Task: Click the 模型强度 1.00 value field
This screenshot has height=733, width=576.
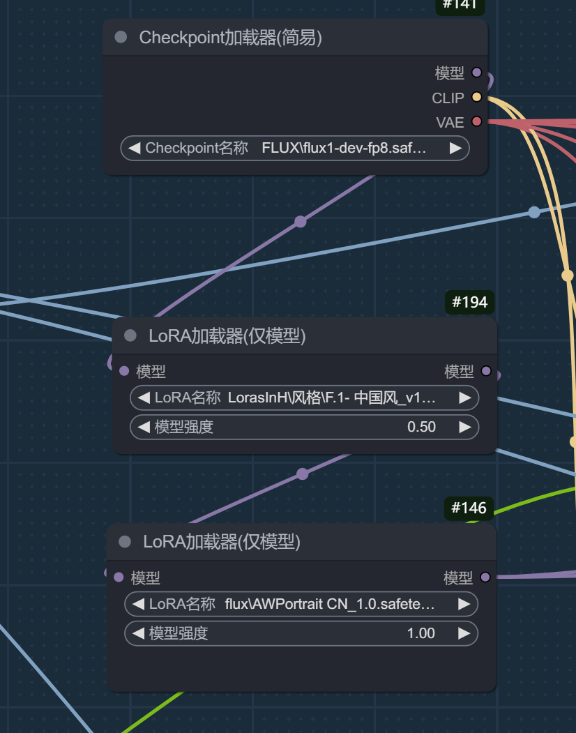Action: point(301,633)
